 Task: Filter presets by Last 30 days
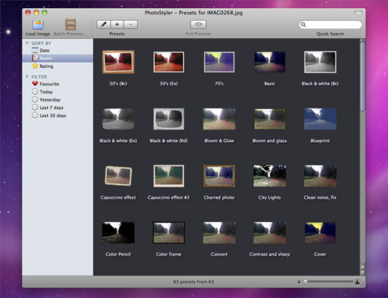(x=58, y=116)
